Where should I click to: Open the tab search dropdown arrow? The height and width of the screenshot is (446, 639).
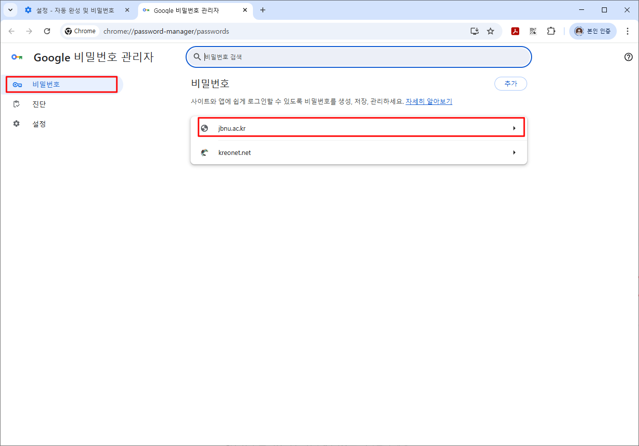[10, 10]
